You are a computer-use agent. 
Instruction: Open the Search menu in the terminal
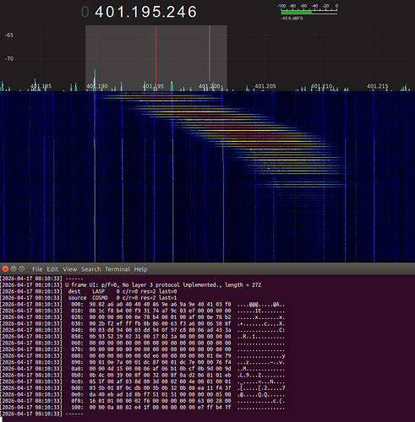[91, 269]
